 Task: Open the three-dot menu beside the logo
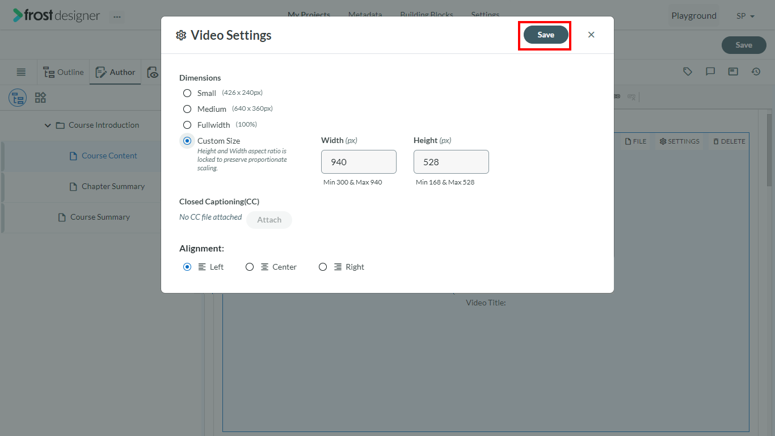click(117, 16)
